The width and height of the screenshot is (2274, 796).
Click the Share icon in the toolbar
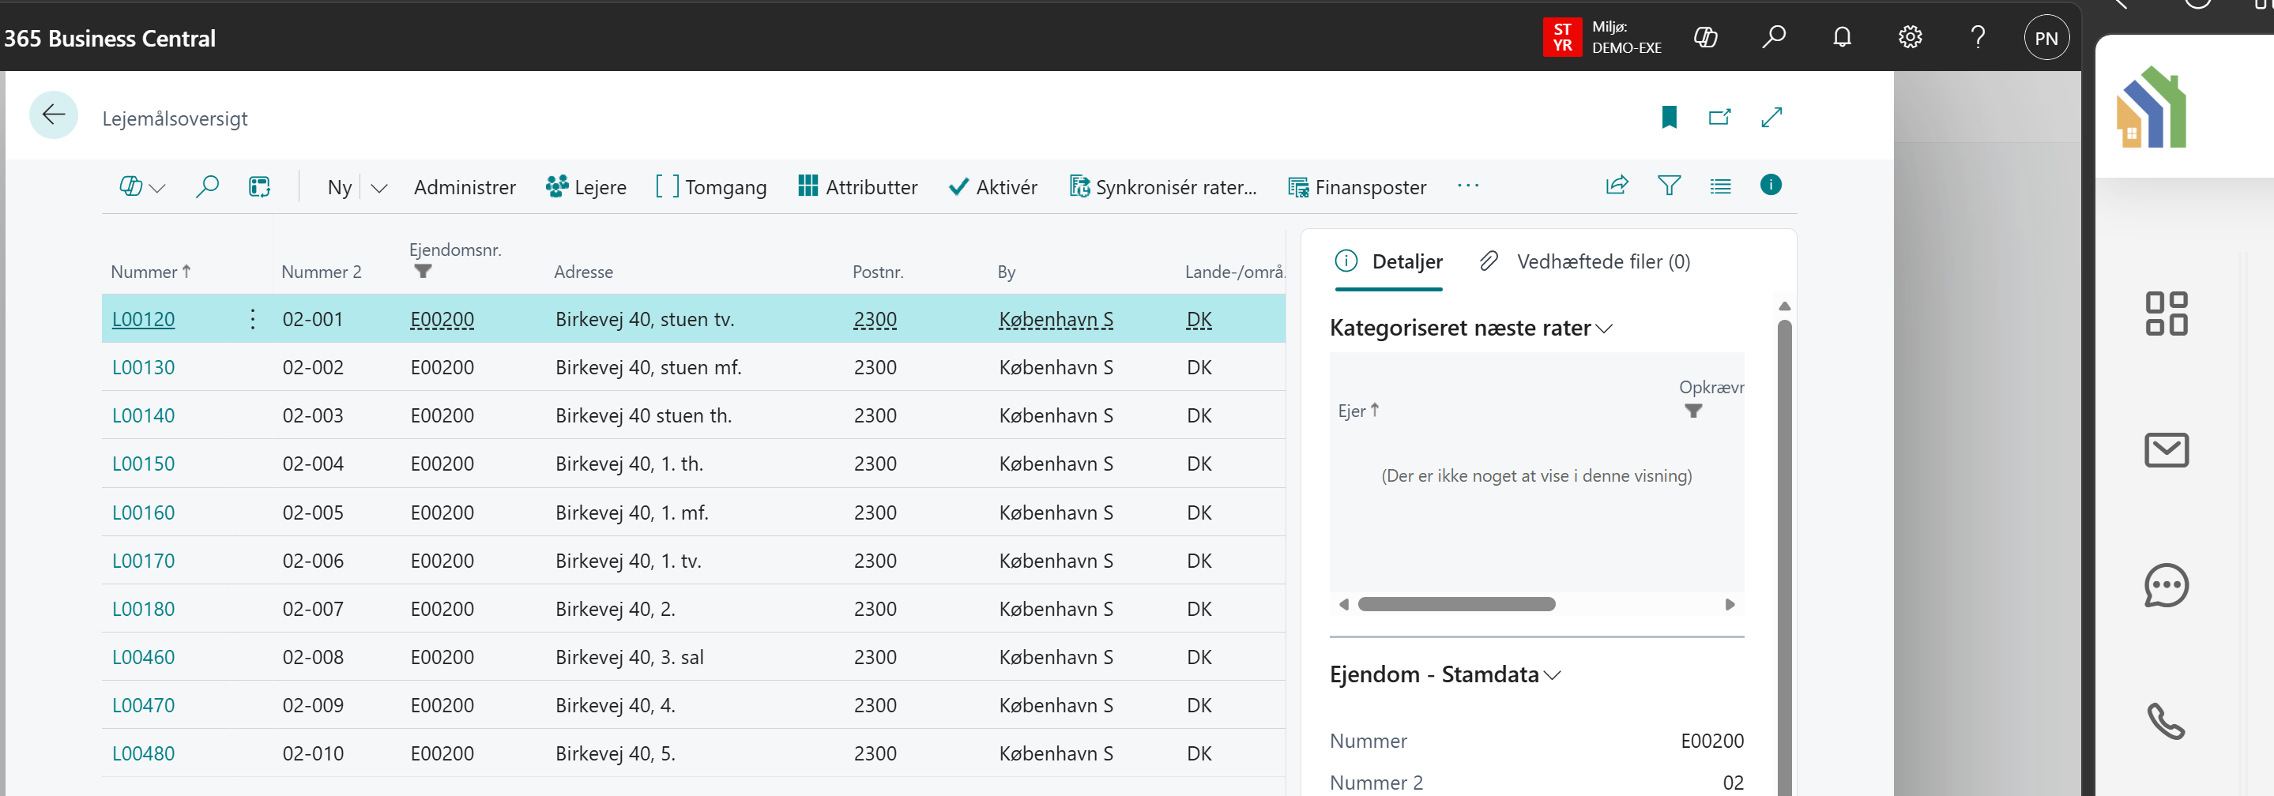[x=1617, y=186]
